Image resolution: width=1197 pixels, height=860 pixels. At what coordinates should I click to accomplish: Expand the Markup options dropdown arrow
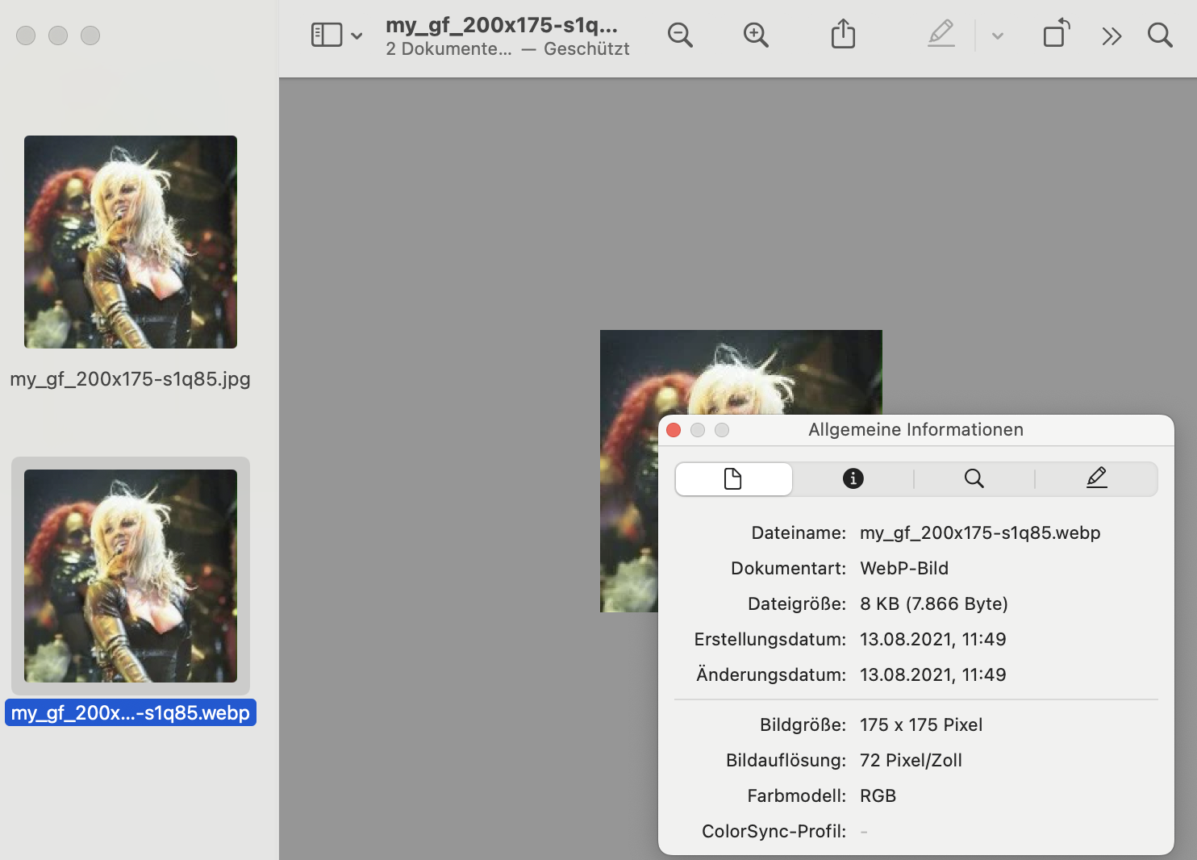click(998, 35)
